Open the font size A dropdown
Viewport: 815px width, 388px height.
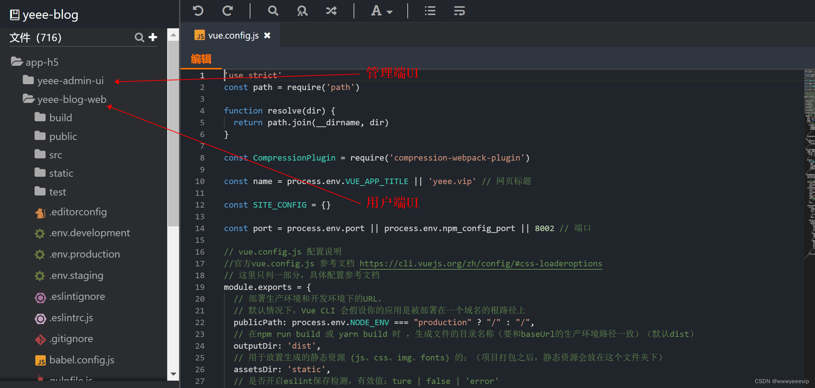(x=382, y=11)
